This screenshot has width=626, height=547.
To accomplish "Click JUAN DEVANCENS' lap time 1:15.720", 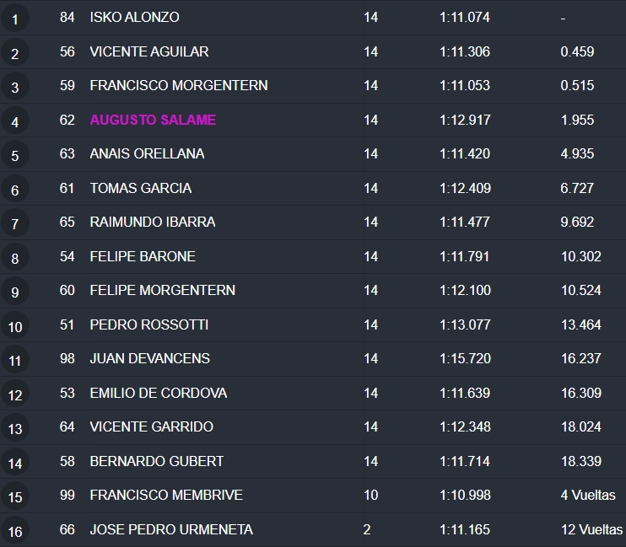I will (x=465, y=358).
